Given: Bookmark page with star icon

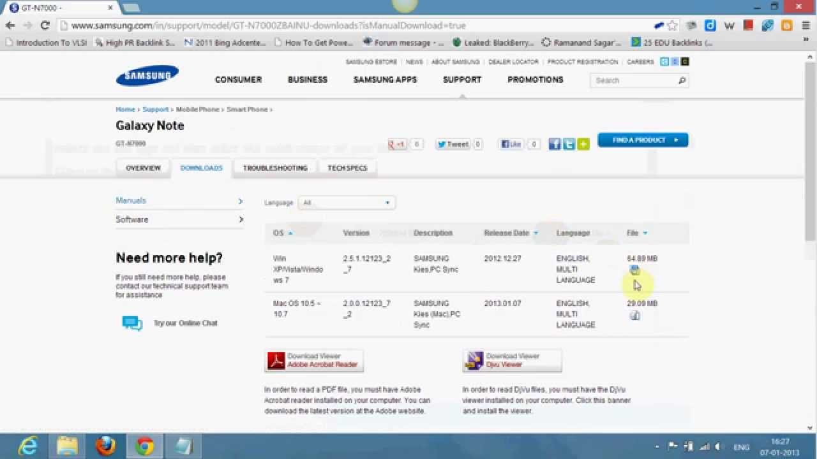Looking at the screenshot, I should tap(672, 25).
